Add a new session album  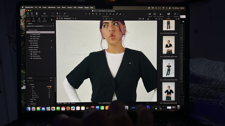pos(51,41)
